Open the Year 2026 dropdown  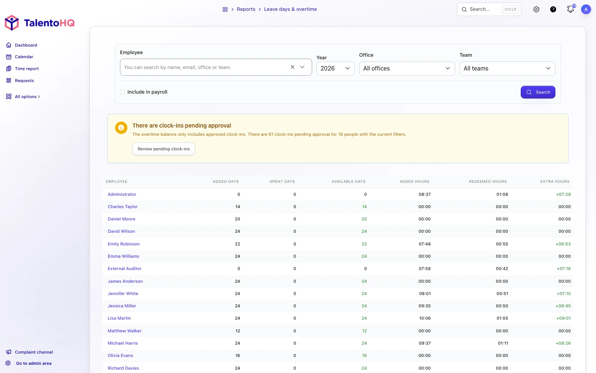click(x=335, y=68)
